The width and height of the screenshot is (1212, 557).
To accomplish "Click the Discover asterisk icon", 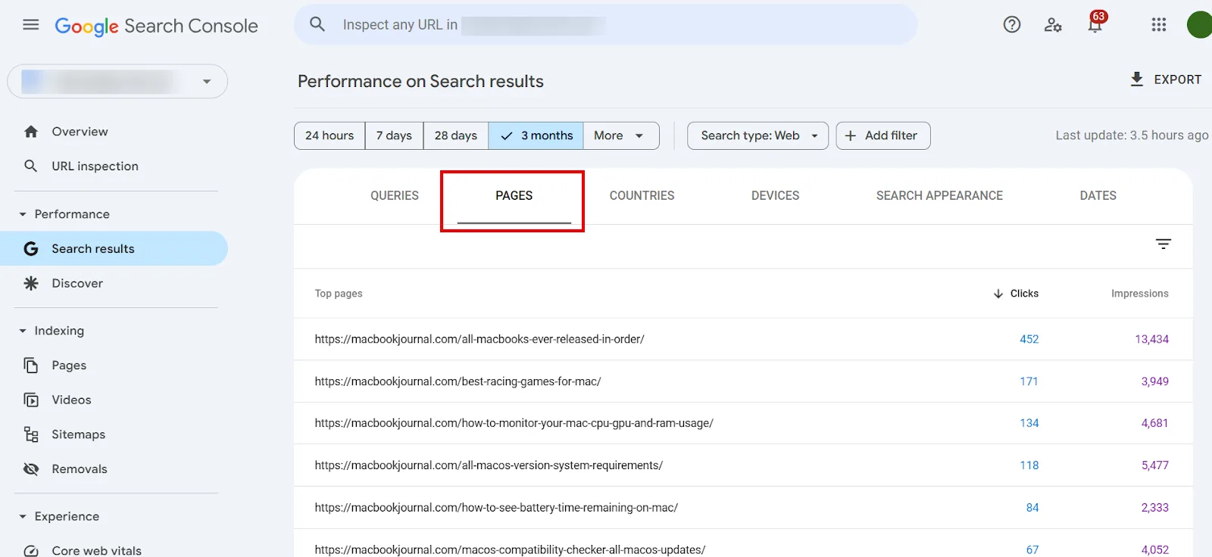I will pyautogui.click(x=31, y=283).
